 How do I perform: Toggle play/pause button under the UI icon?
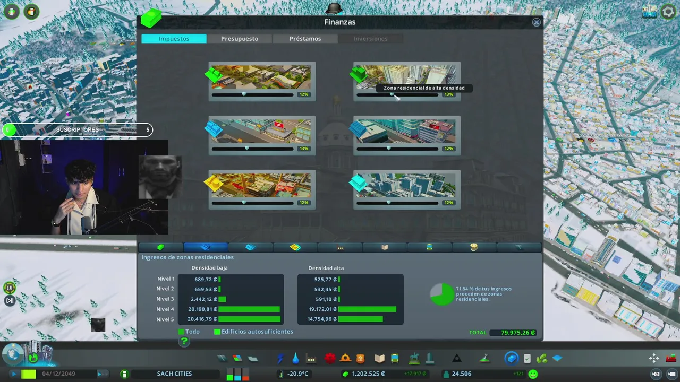pyautogui.click(x=10, y=301)
